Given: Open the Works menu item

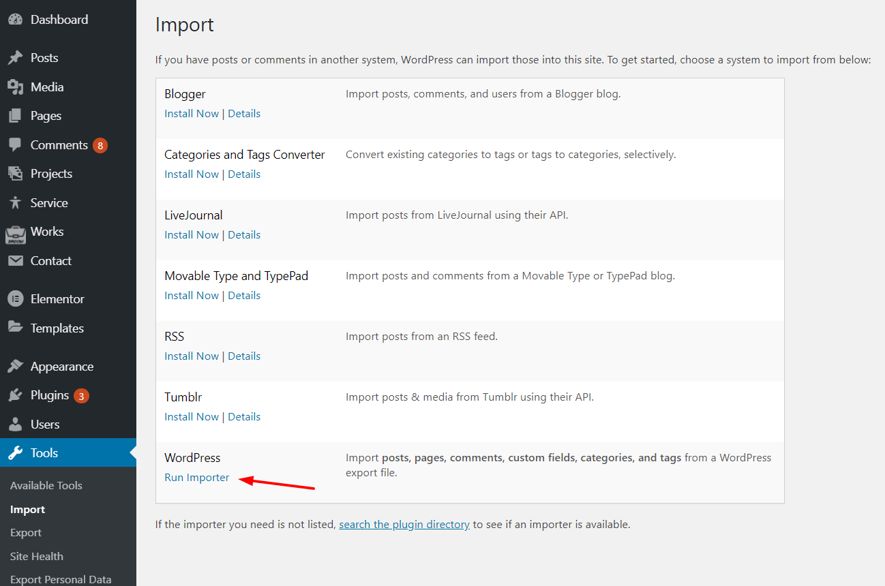Looking at the screenshot, I should (46, 232).
